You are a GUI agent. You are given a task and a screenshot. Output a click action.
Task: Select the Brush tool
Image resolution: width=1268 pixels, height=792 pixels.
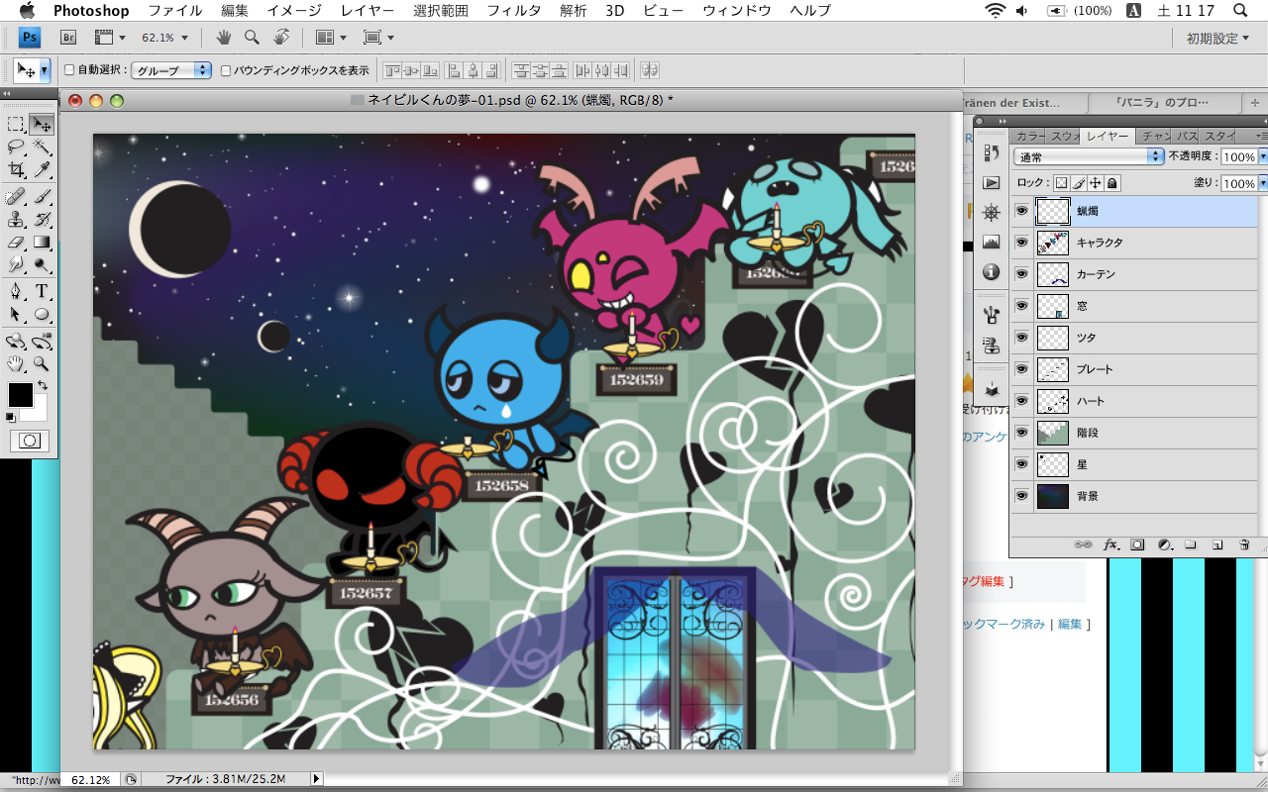pos(42,196)
